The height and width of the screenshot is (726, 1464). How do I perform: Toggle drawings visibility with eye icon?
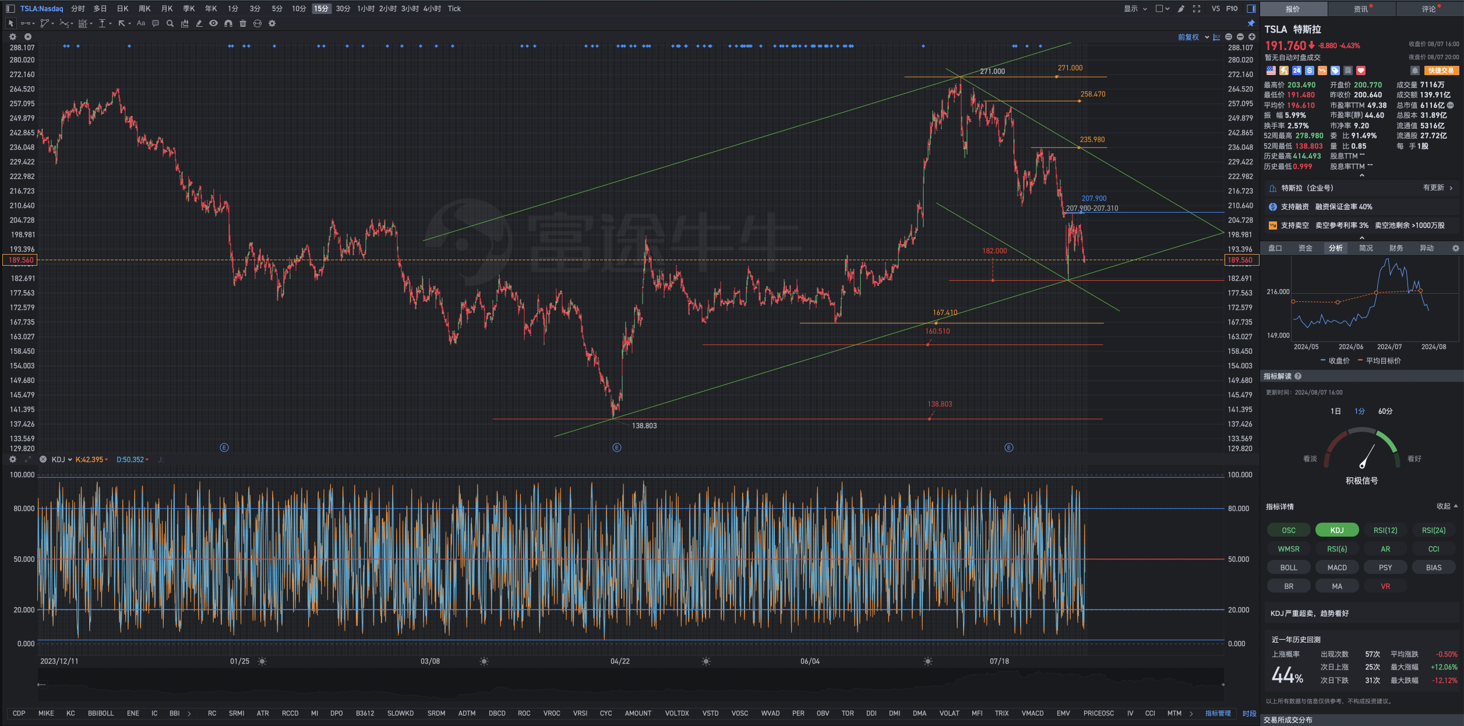pos(214,23)
